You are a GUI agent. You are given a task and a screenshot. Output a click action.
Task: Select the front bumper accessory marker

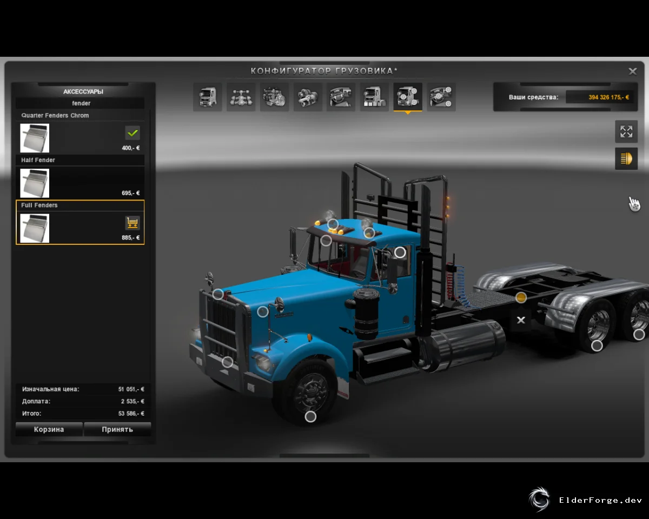pos(228,362)
